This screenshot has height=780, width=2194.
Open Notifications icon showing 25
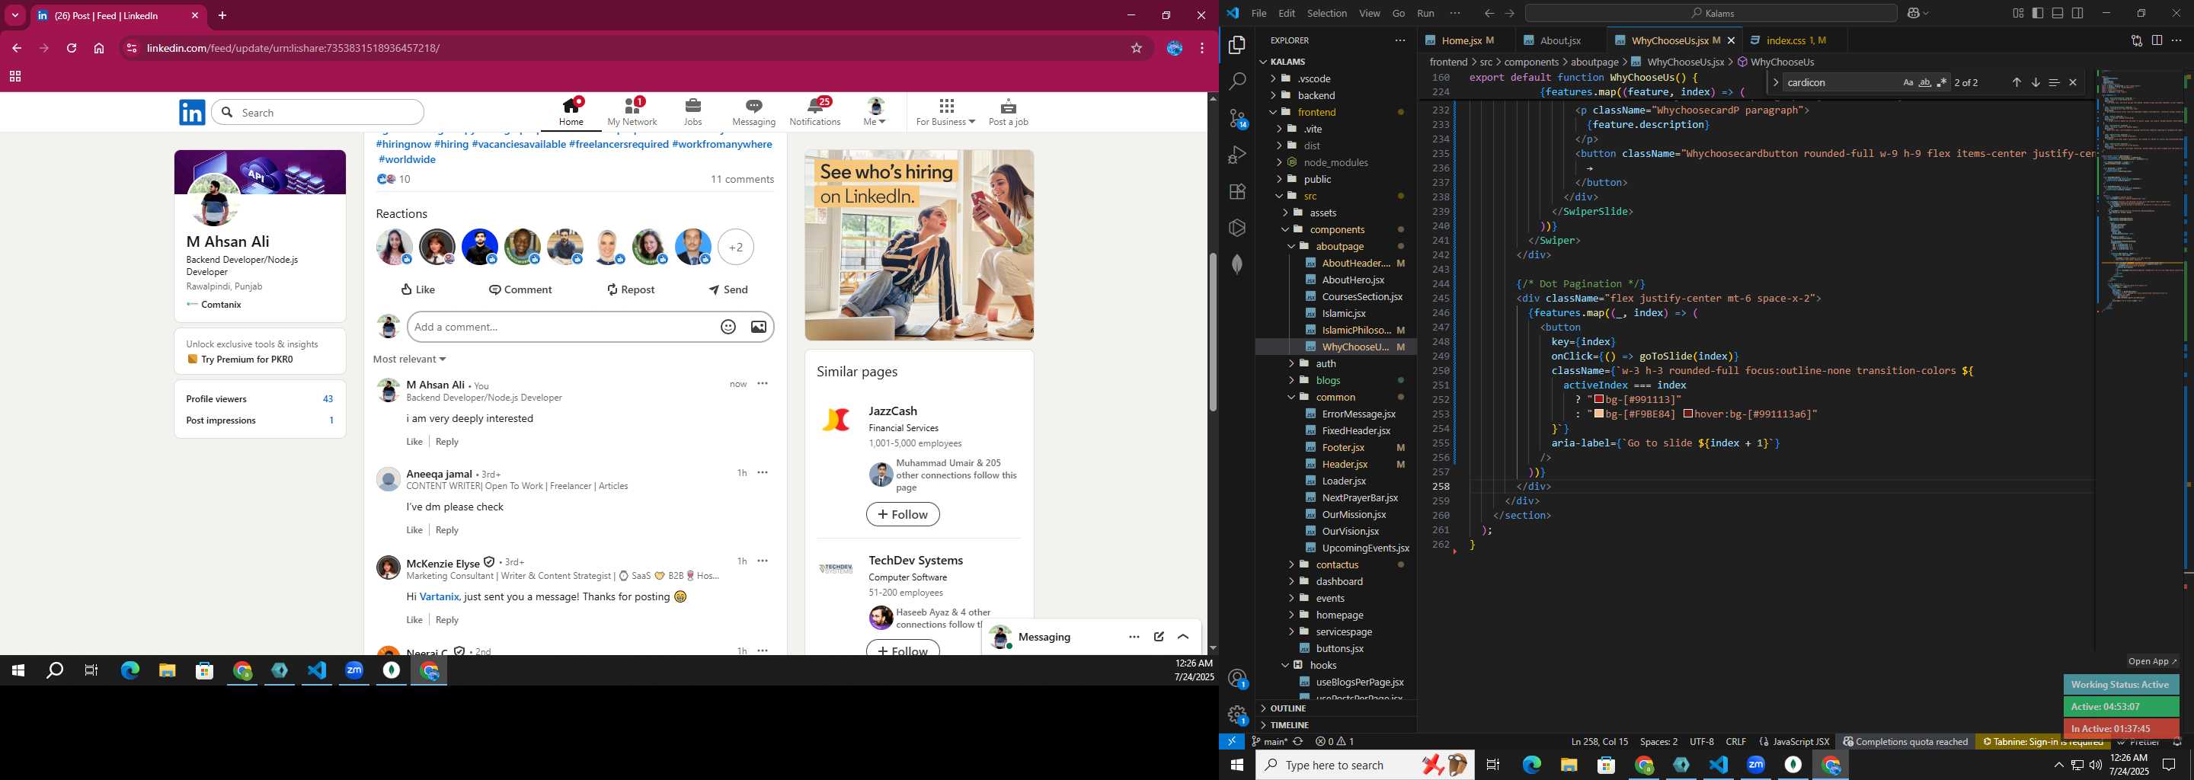point(815,111)
